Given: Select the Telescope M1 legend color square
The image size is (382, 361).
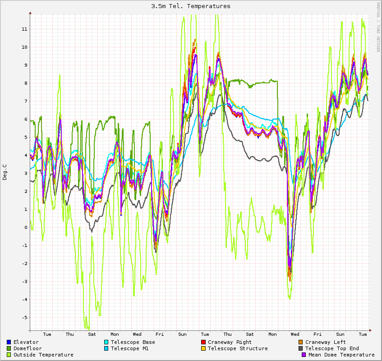Looking at the screenshot, I should 106,348.
